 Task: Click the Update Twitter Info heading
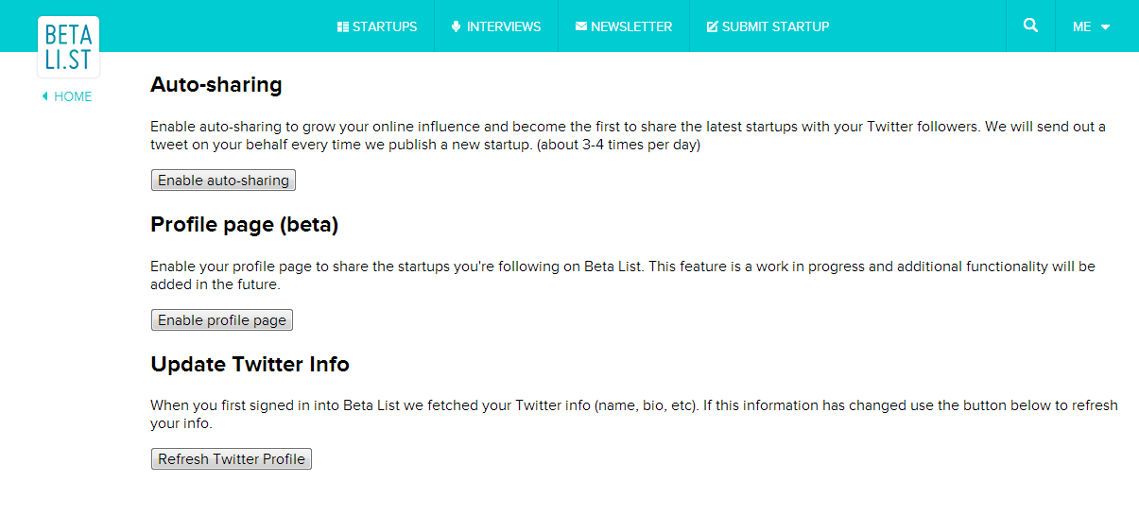click(x=250, y=364)
